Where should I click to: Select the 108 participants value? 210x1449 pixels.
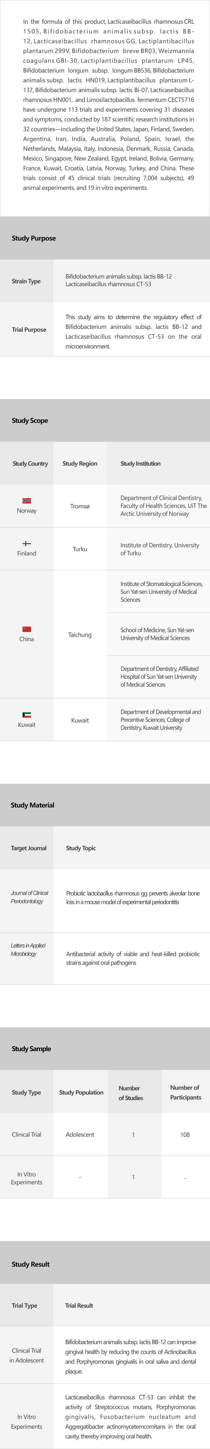[185, 1135]
